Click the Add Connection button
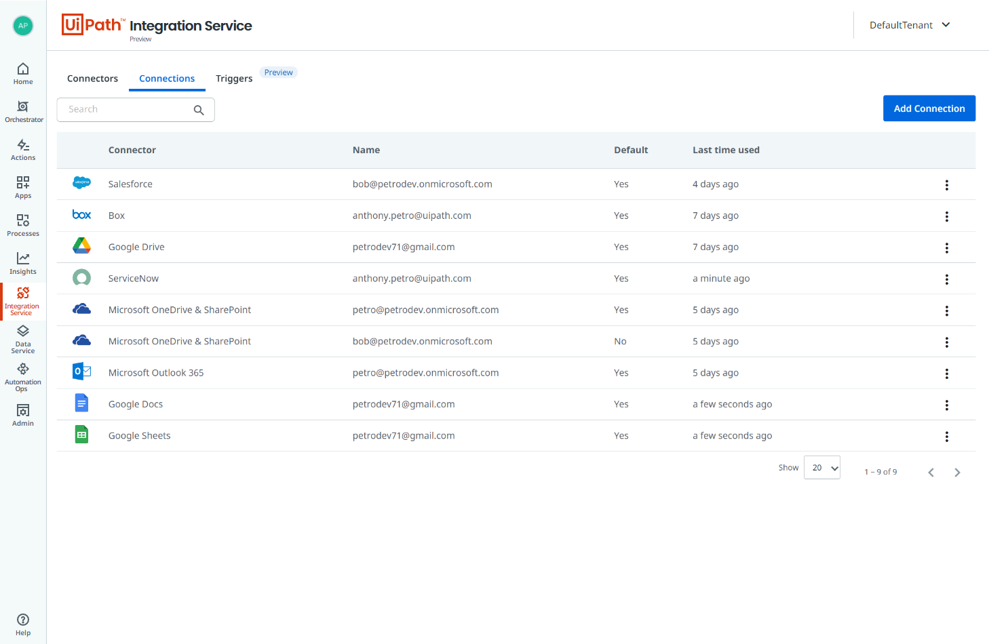The width and height of the screenshot is (989, 644). click(x=929, y=108)
